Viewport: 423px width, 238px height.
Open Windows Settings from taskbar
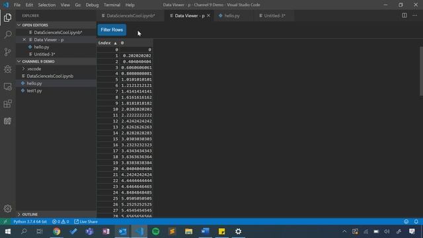[x=238, y=231]
